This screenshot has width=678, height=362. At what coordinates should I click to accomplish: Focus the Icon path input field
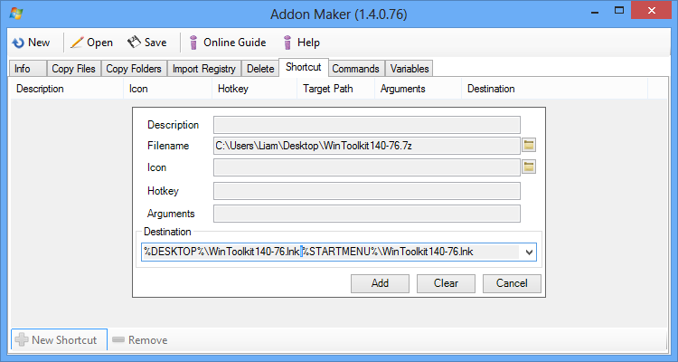[367, 167]
